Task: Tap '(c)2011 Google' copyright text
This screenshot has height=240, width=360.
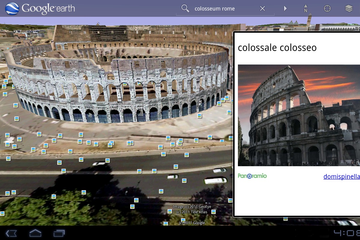Action: click(x=192, y=223)
